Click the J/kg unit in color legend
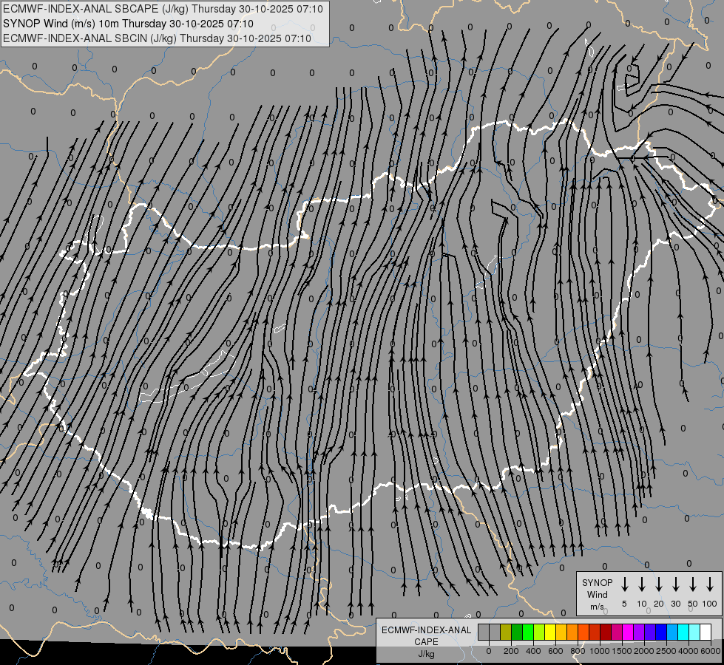 (x=426, y=654)
